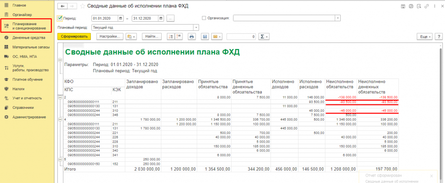445x183 pixels.
Task: Open calendar picker for end date 31.12.2020
Action: pyautogui.click(x=161, y=18)
